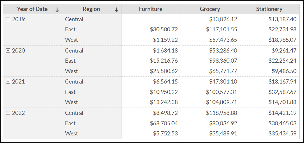Screen dimensions: 304x143
Task: Select the Furniture column header
Action: (151, 9)
